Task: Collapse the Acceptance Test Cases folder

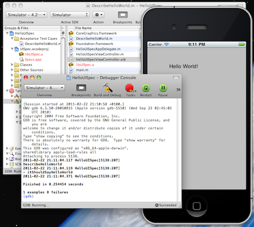Action: (x=12, y=38)
